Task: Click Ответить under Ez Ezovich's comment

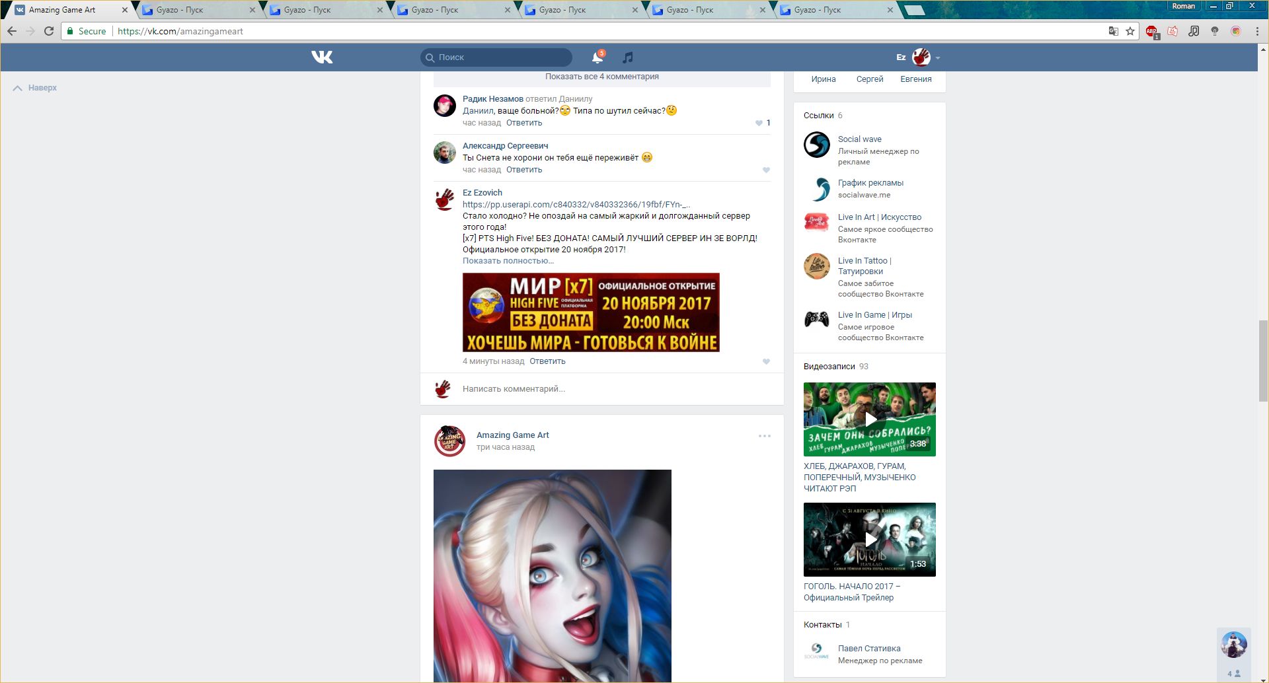Action: 547,361
